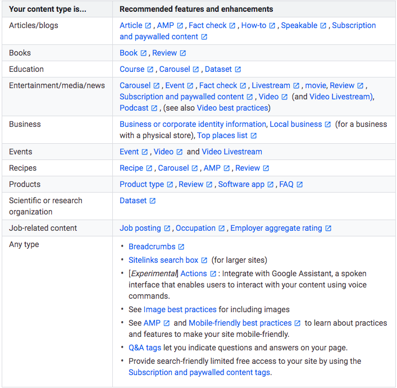Open the Local business link
This screenshot has height=388, width=397.
[x=296, y=124]
